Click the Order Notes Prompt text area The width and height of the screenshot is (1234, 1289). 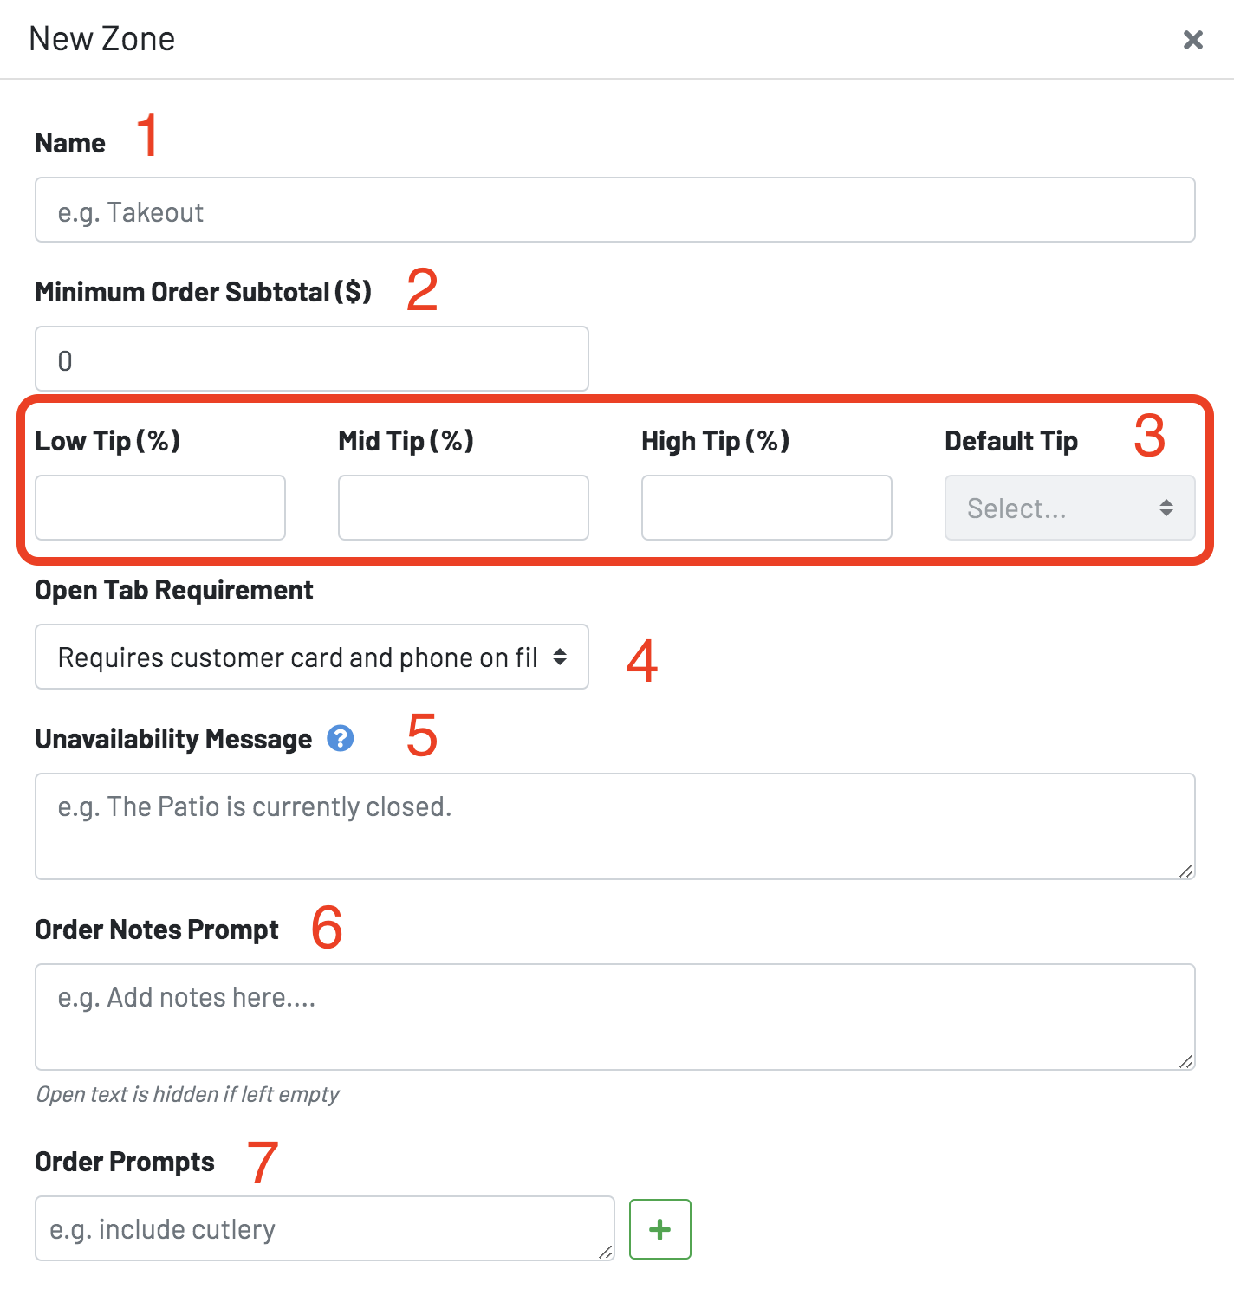(615, 1017)
